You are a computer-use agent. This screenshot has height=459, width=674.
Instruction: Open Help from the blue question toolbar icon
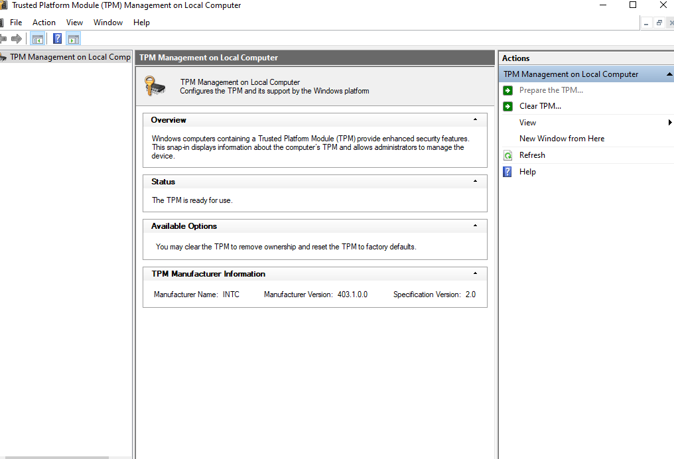coord(57,39)
